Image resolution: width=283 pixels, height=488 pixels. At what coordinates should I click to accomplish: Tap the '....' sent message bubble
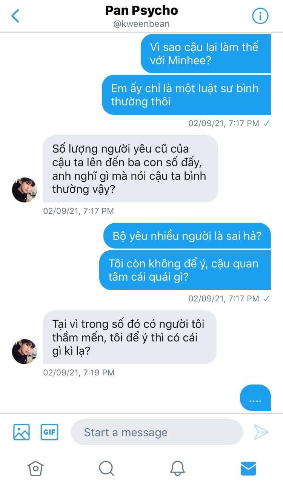(x=255, y=398)
